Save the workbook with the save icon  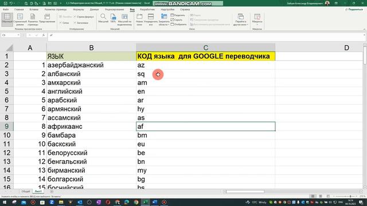click(x=5, y=3)
